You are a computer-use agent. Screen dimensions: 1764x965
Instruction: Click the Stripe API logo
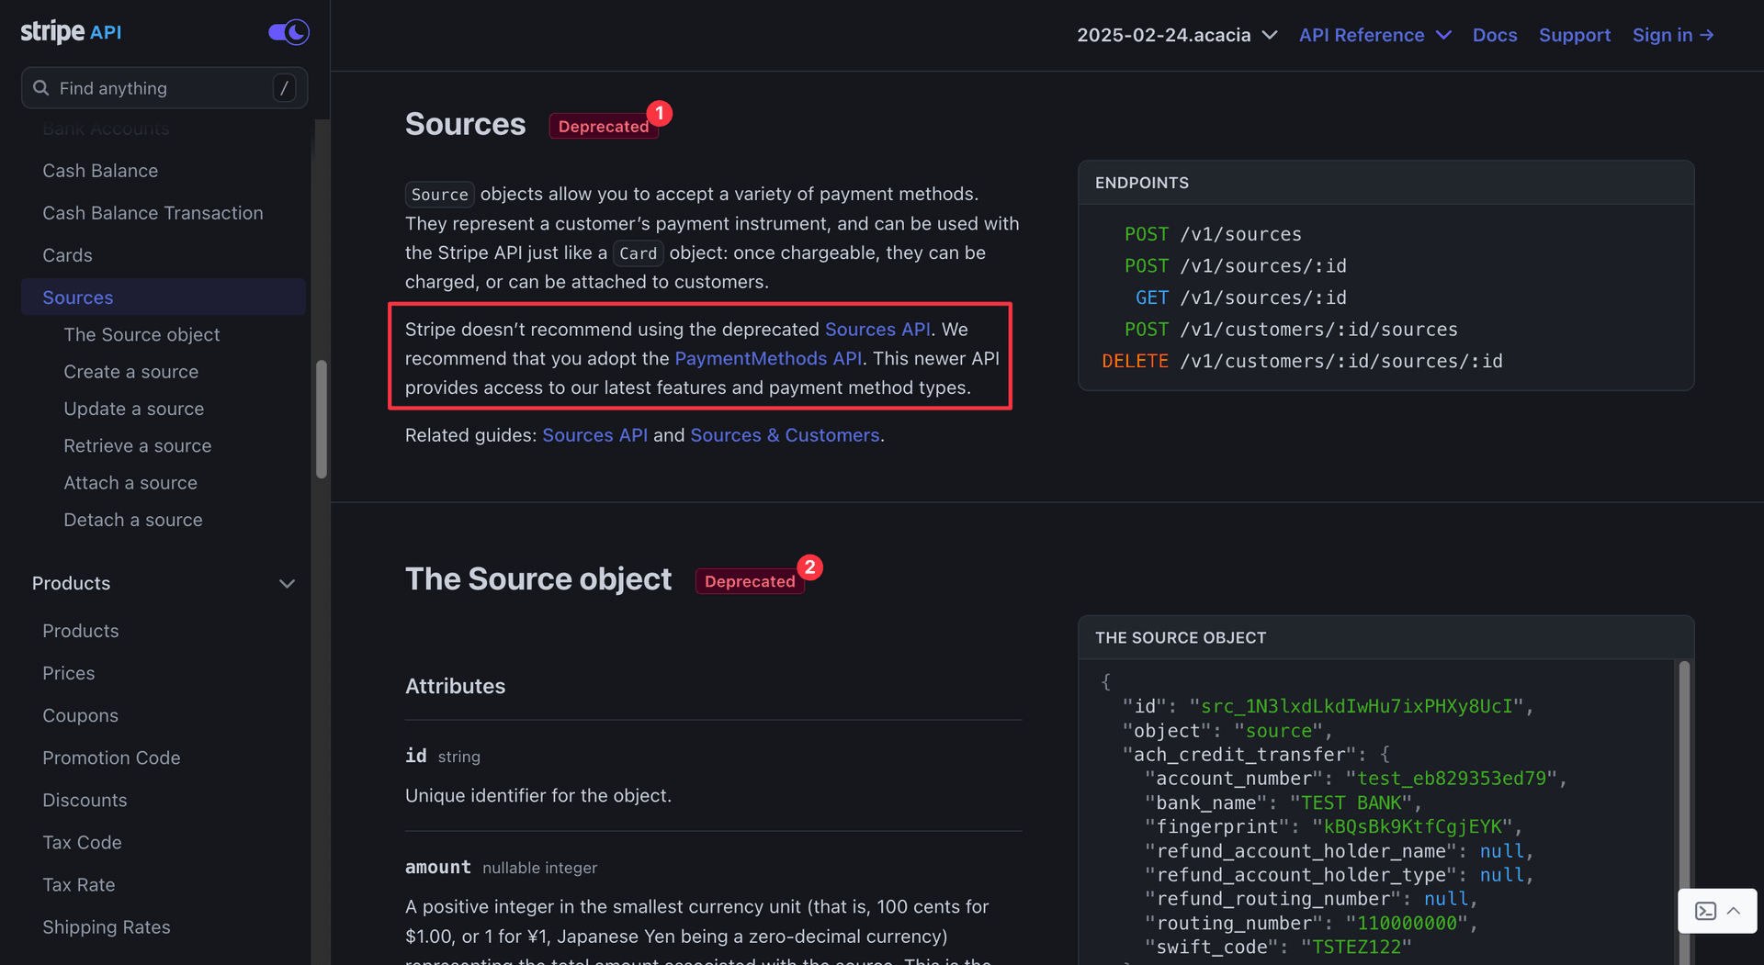pos(71,31)
